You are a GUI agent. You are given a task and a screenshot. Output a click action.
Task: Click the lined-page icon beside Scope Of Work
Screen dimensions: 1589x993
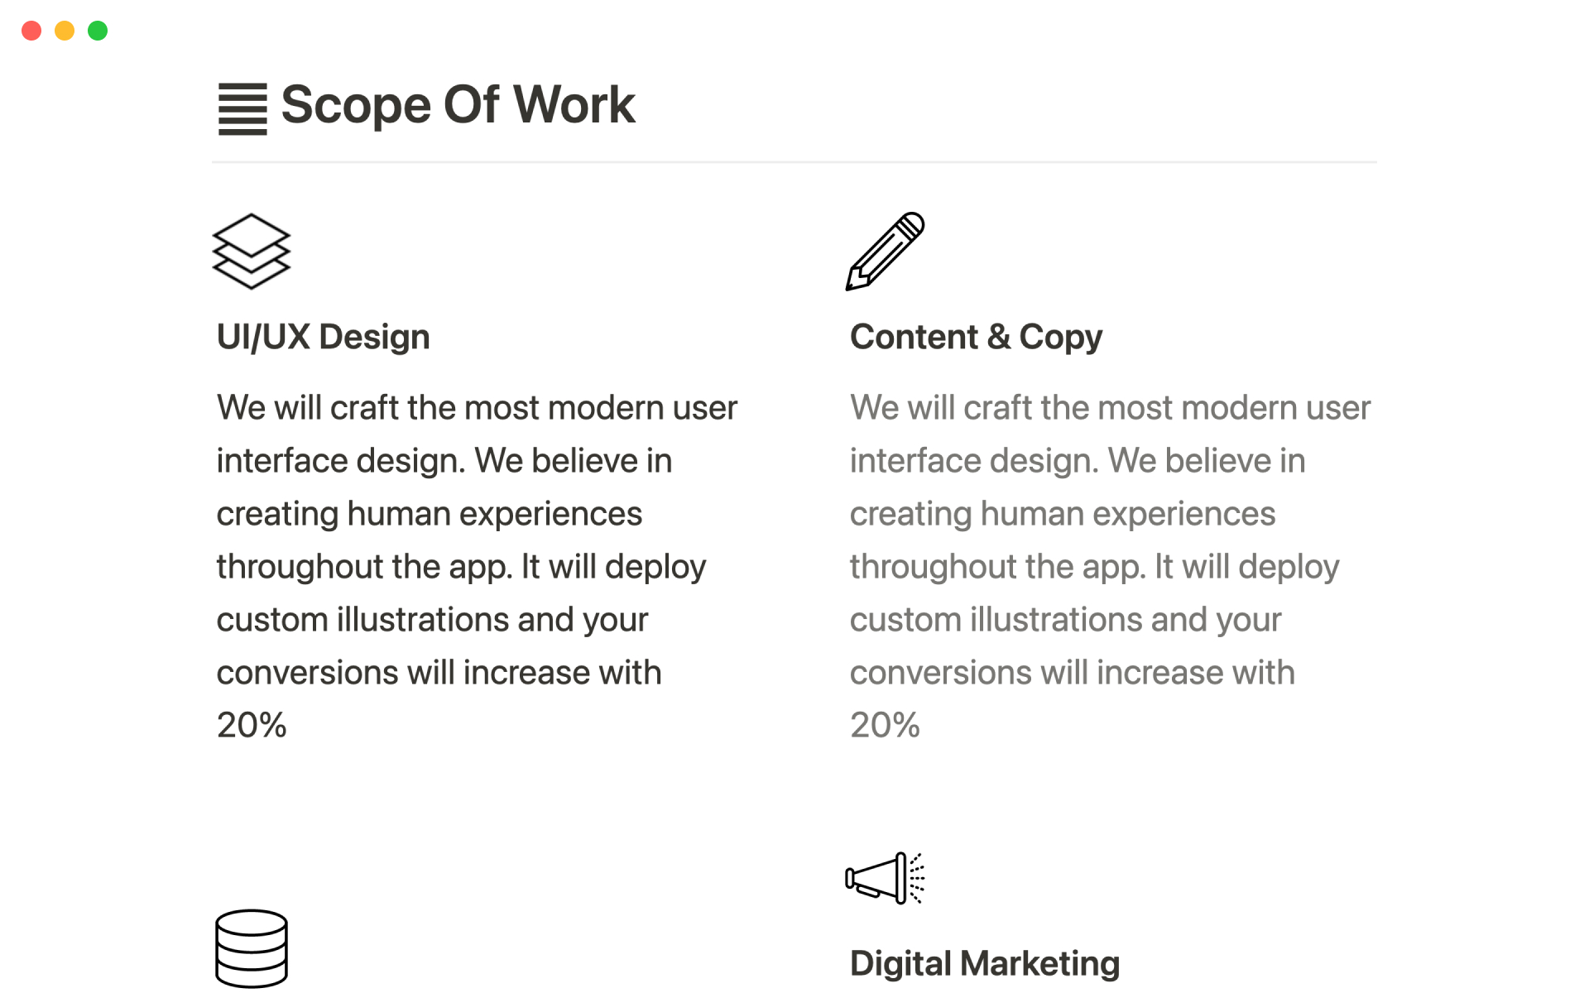point(242,108)
